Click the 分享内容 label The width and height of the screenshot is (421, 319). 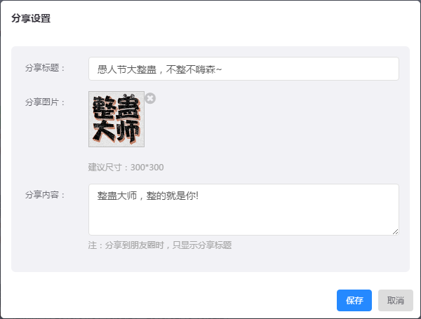click(45, 195)
